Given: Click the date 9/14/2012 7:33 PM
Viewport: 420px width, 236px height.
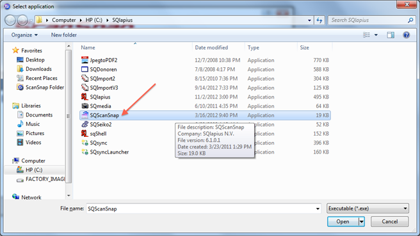Looking at the screenshot, I should 216,88.
